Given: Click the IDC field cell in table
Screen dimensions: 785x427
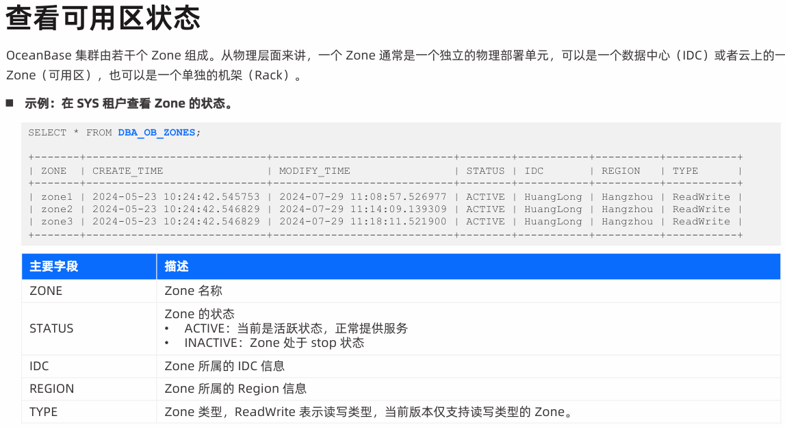Looking at the screenshot, I should (39, 366).
